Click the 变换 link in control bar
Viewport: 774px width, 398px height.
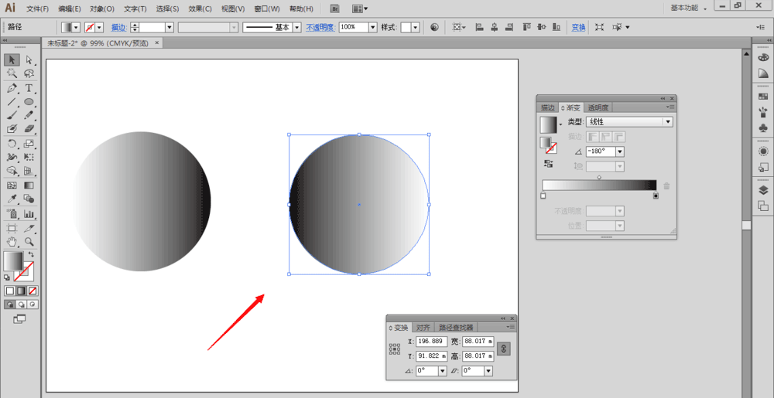[578, 27]
